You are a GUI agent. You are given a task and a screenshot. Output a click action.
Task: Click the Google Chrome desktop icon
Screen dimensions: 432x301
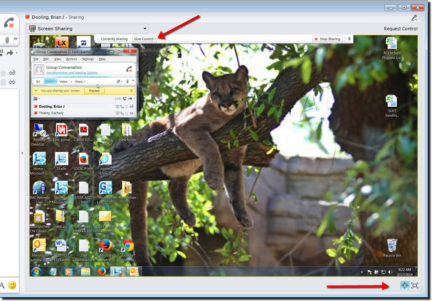tap(128, 250)
